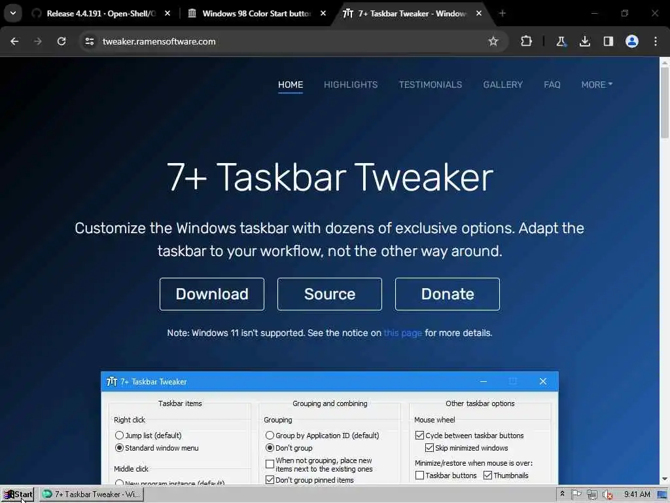The height and width of the screenshot is (503, 670).
Task: Follow the 'this page' link
Action: point(402,333)
